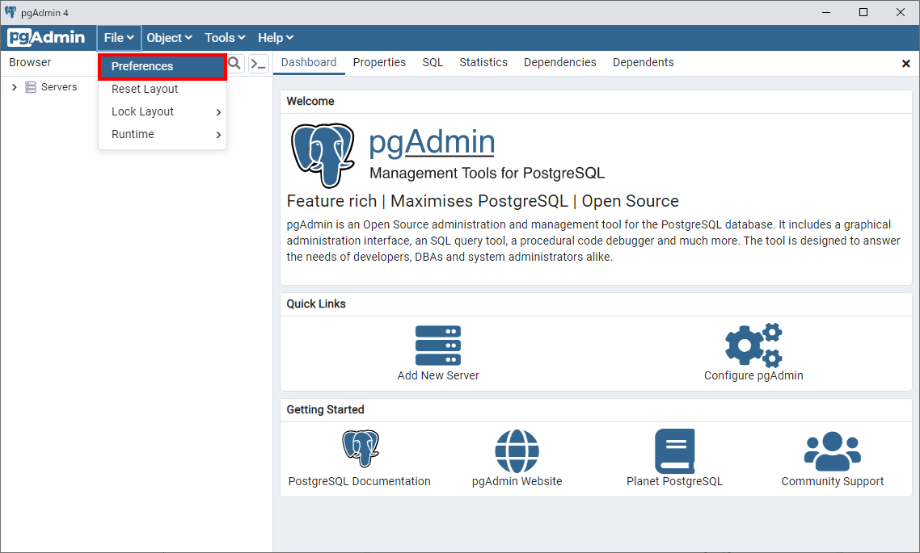Click the pgAdmin logo in header
This screenshot has height=553, width=920.
coord(46,37)
